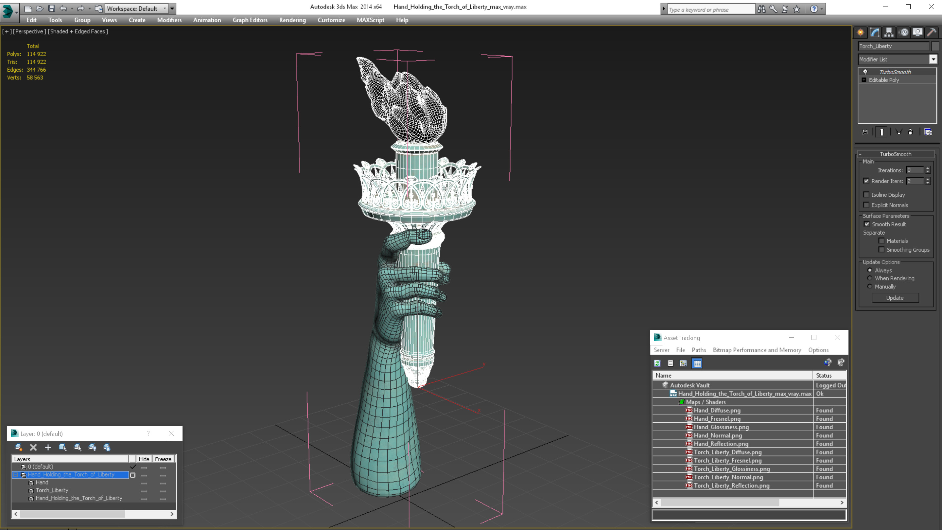This screenshot has height=530, width=942.
Task: Click the Favorites star icon in InfoCenter
Action: [x=797, y=9]
